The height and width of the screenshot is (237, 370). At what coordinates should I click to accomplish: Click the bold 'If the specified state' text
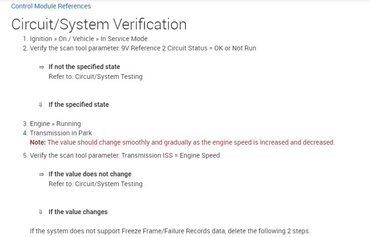[78, 105]
